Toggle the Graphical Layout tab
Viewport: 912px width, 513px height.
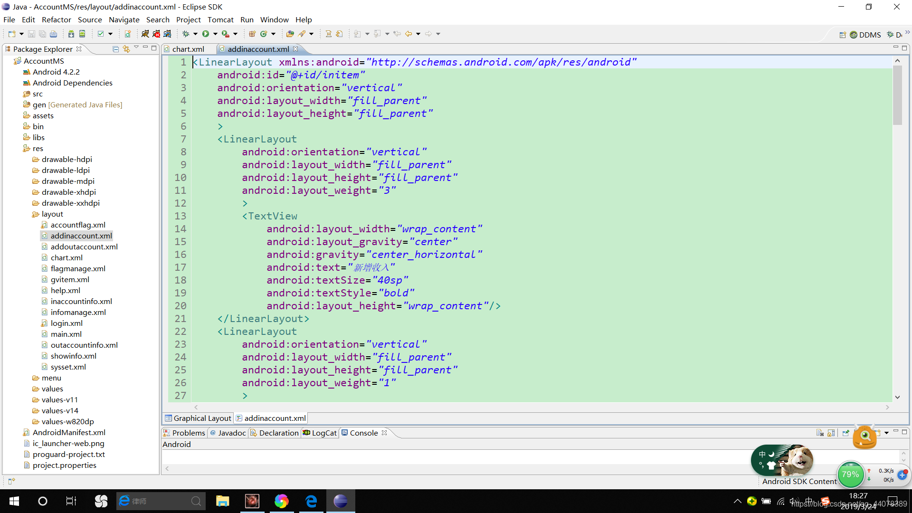tap(199, 418)
